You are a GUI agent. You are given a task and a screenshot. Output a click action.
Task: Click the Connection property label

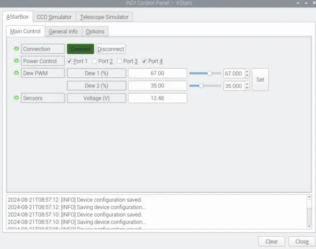pos(43,49)
